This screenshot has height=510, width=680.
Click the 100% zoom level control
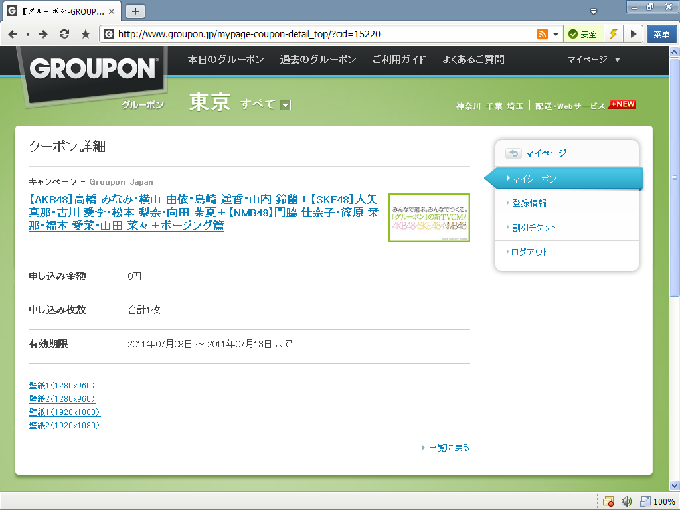tap(658, 502)
